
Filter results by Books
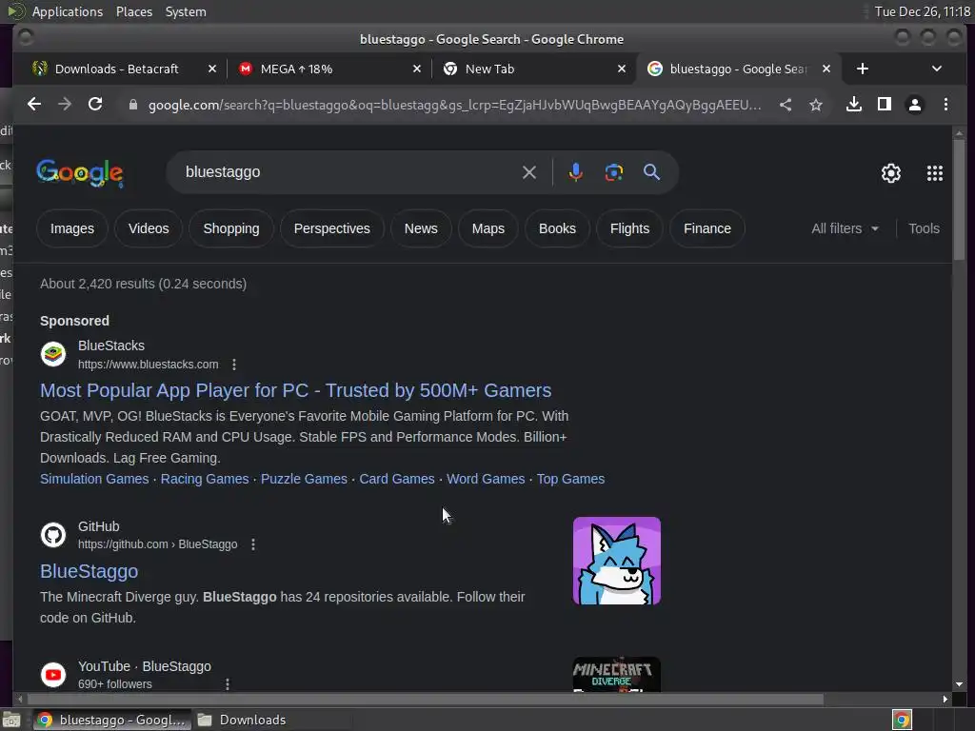tap(557, 228)
